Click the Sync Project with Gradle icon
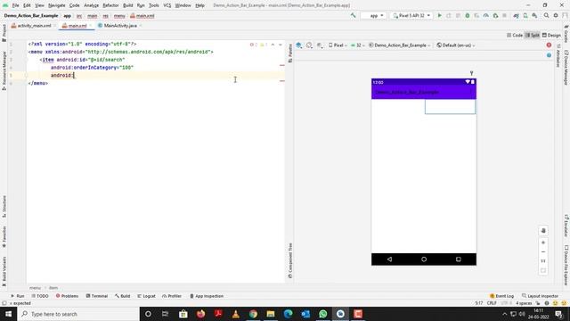Image resolution: width=570 pixels, height=321 pixels. click(x=516, y=16)
